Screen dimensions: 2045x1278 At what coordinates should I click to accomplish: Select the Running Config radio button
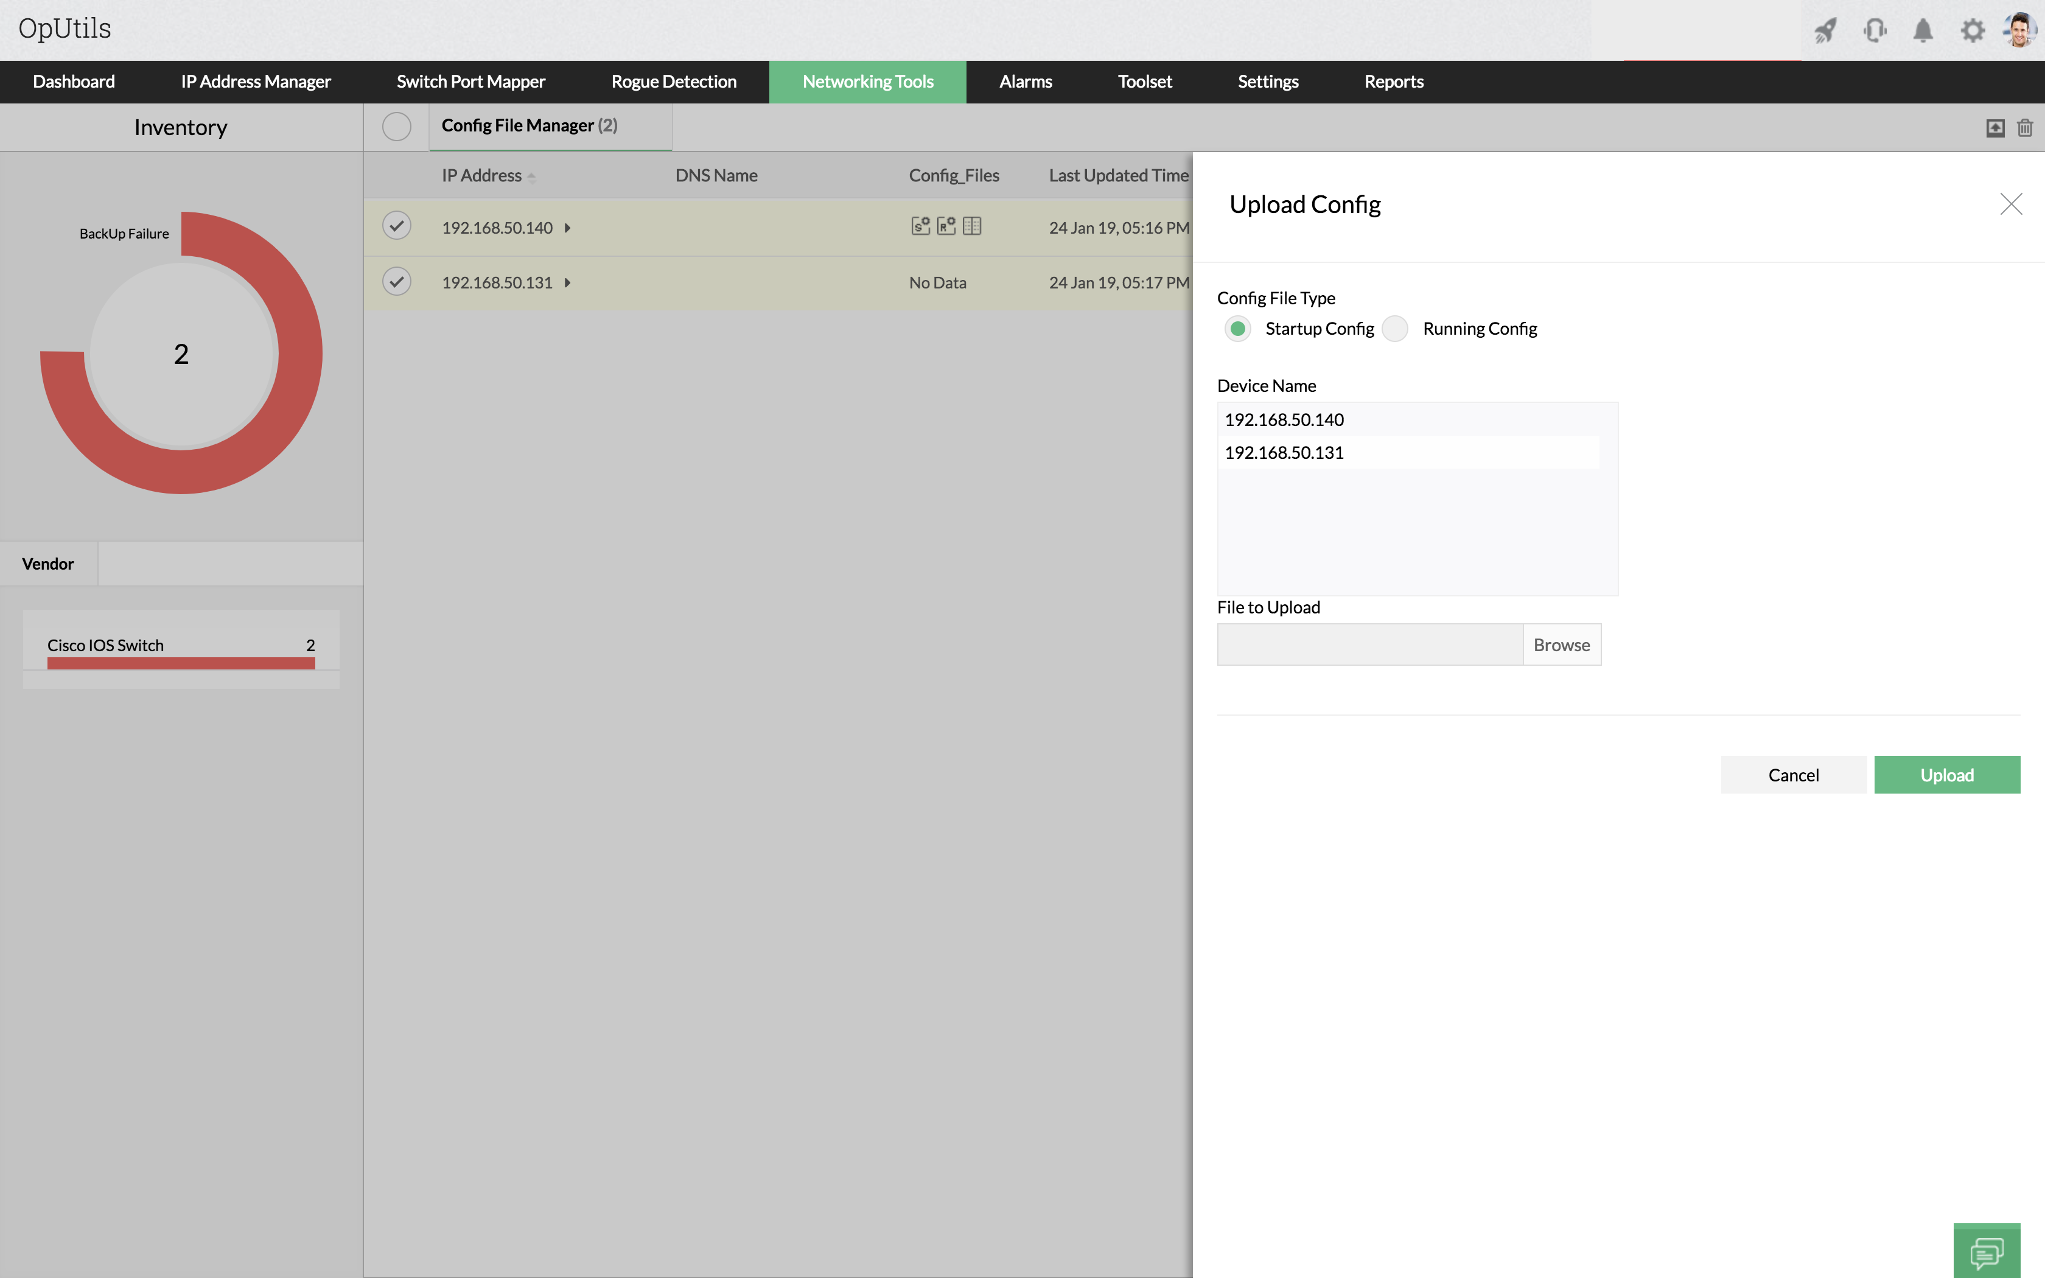[1395, 329]
